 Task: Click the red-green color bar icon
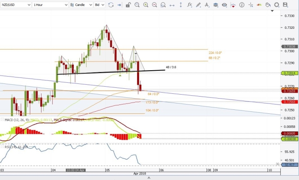259,5
